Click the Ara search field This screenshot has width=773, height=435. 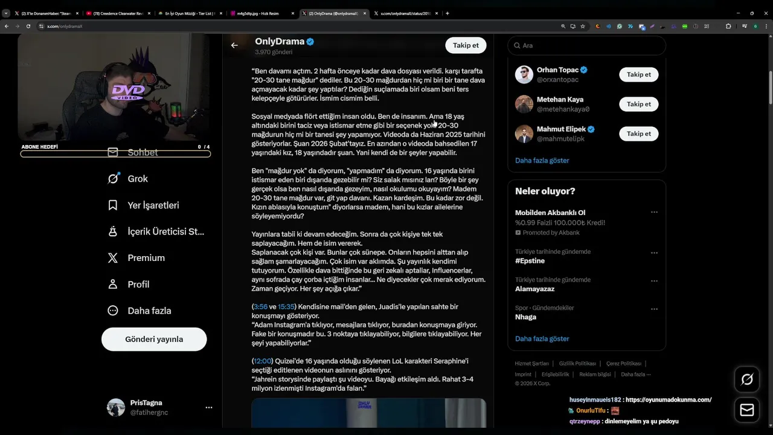click(x=586, y=45)
